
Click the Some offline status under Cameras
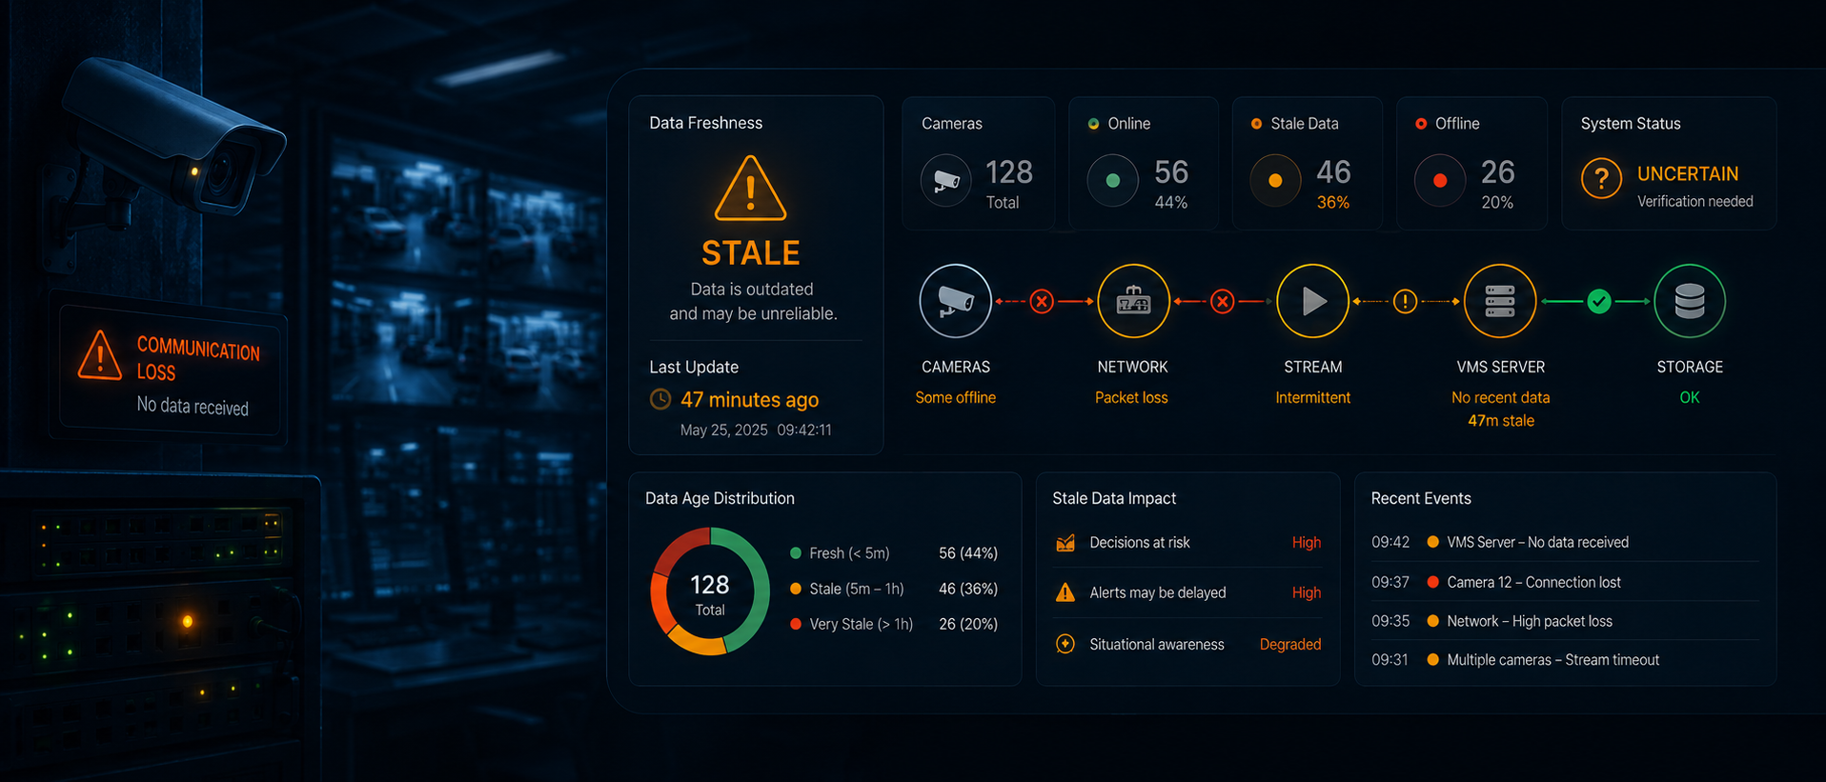956,398
